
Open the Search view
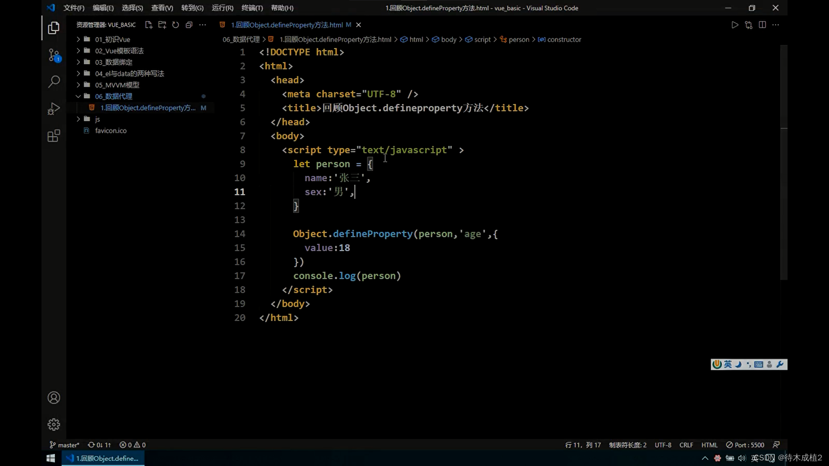coord(54,82)
